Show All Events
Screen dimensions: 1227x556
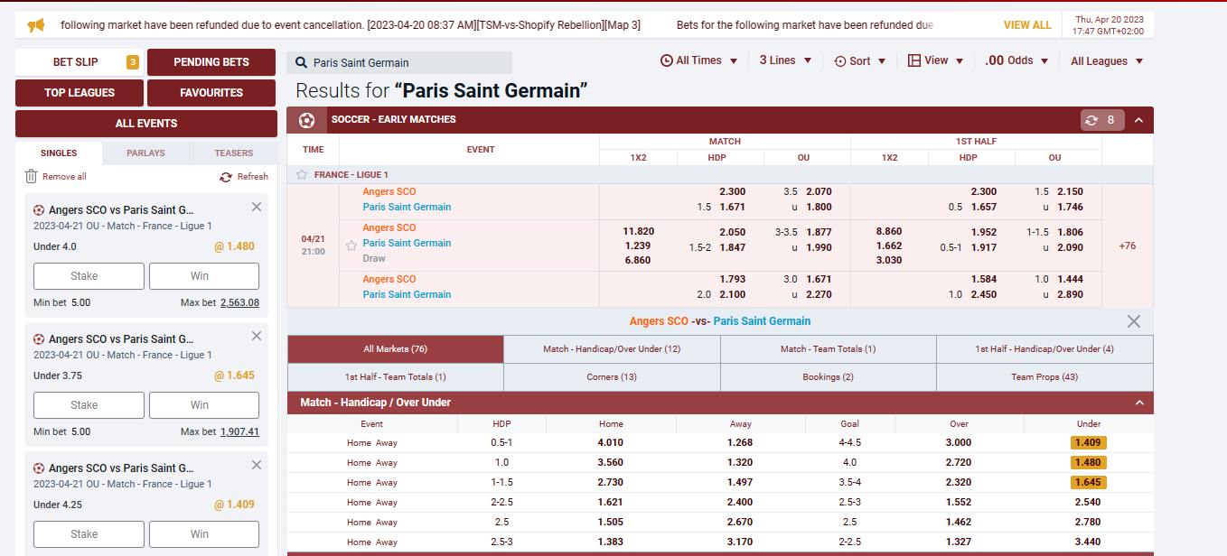(x=146, y=124)
